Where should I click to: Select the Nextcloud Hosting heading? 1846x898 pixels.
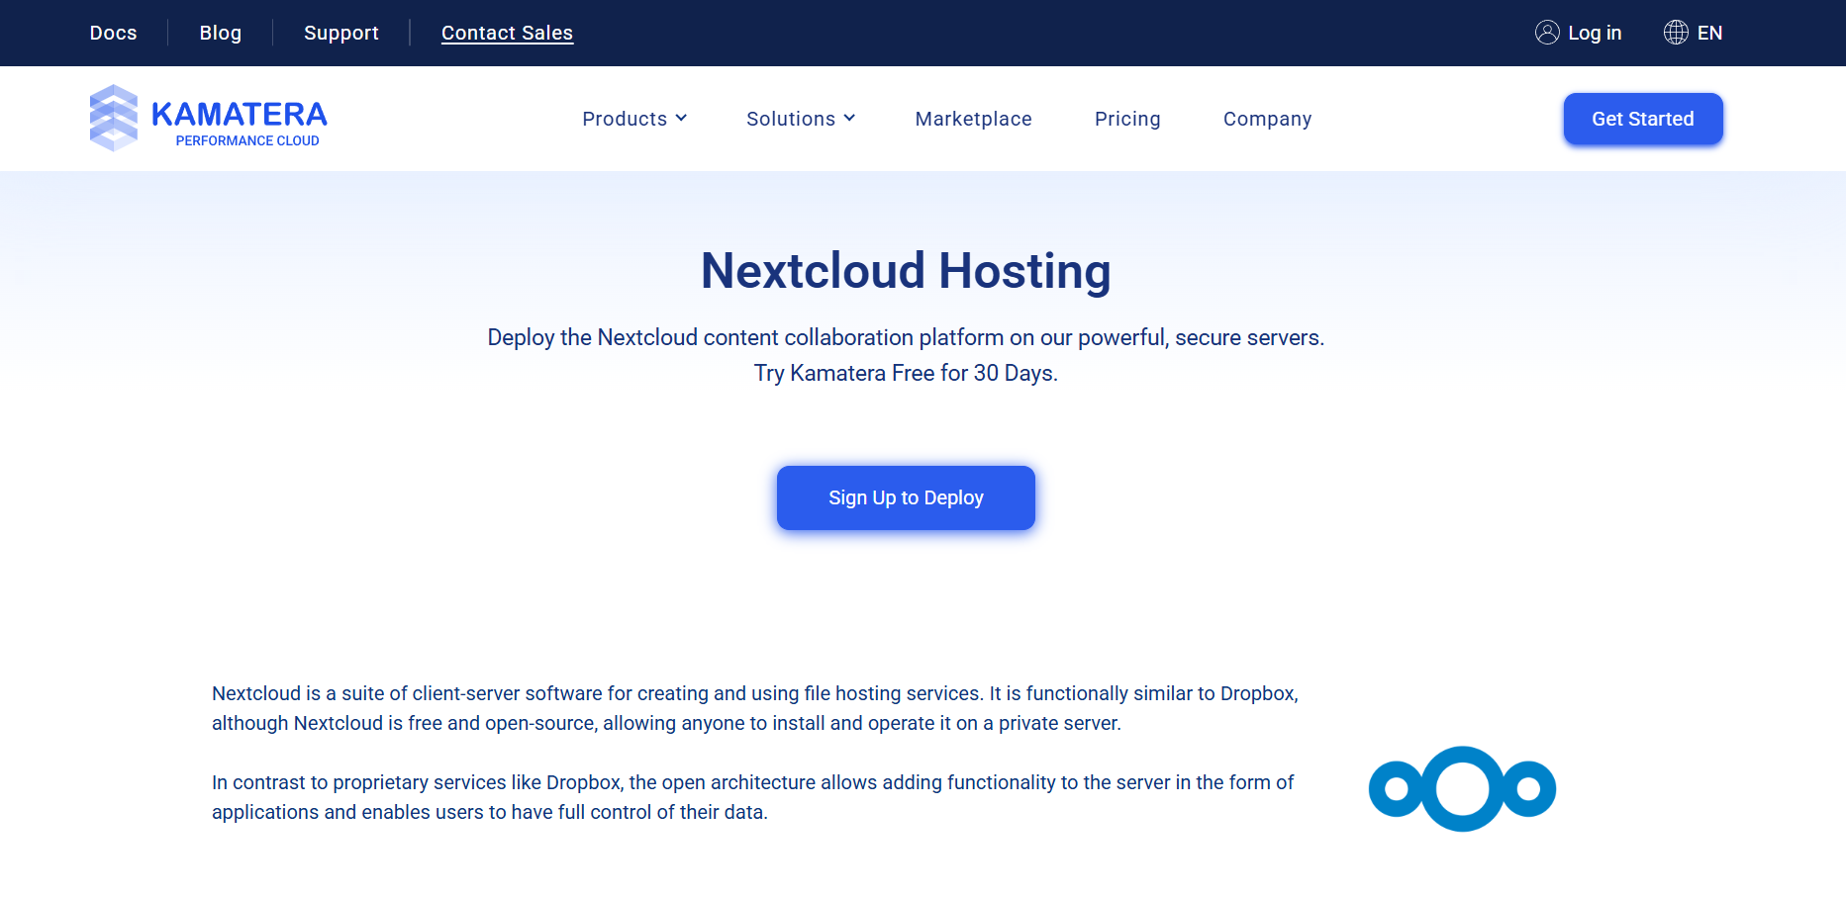[x=906, y=271]
